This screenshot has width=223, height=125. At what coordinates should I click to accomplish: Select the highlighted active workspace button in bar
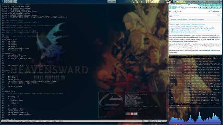point(16,1)
